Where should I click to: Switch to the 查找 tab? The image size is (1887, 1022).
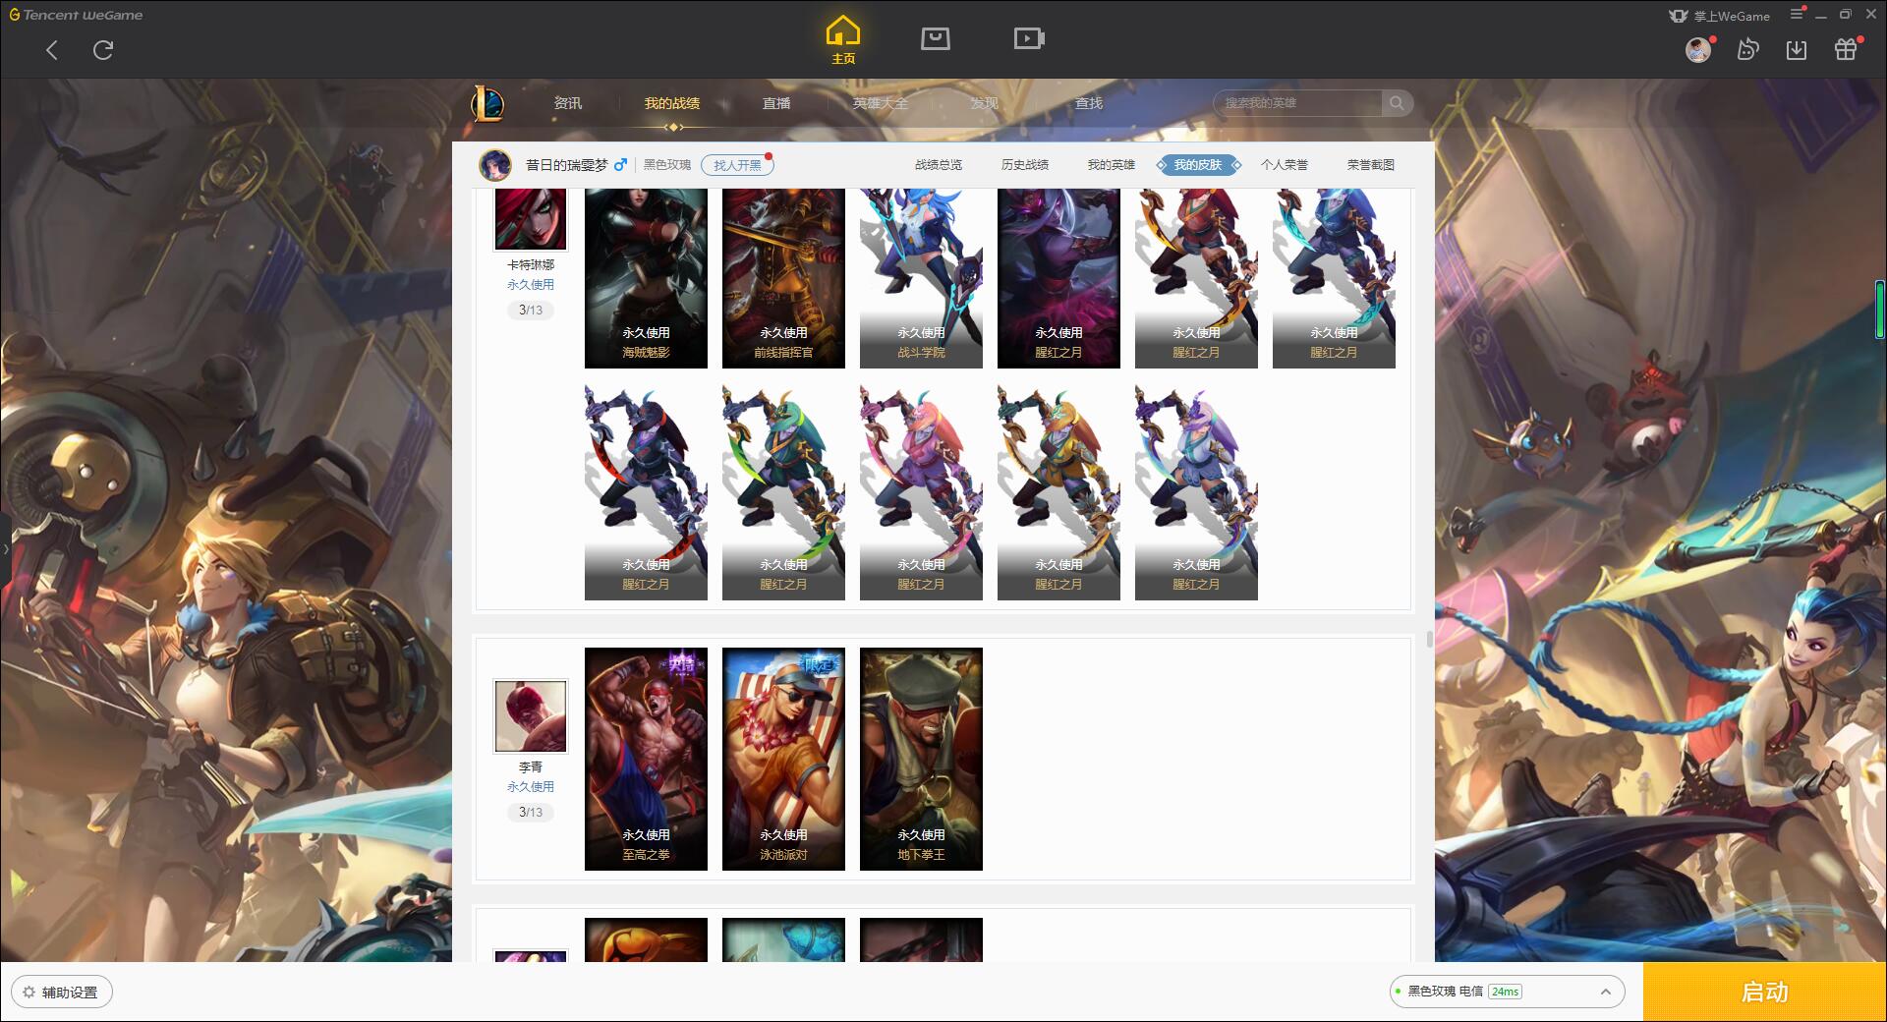point(1089,103)
